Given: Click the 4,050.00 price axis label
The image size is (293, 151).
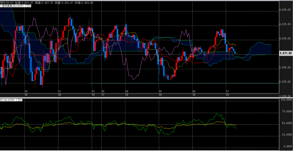Looking at the screenshot, I should [x=286, y=10].
